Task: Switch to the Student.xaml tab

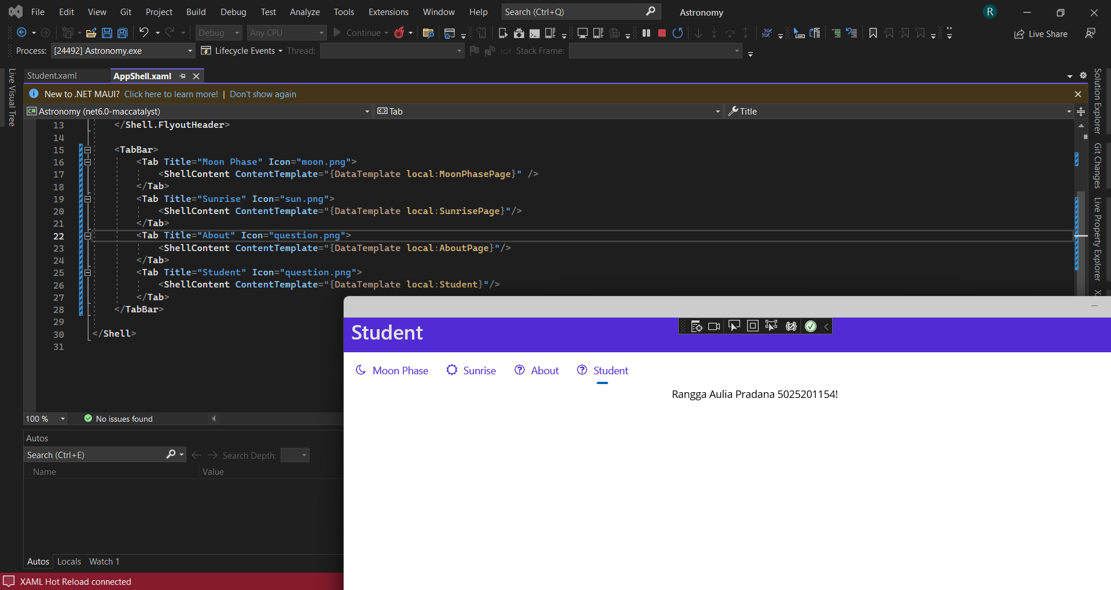Action: [x=52, y=75]
